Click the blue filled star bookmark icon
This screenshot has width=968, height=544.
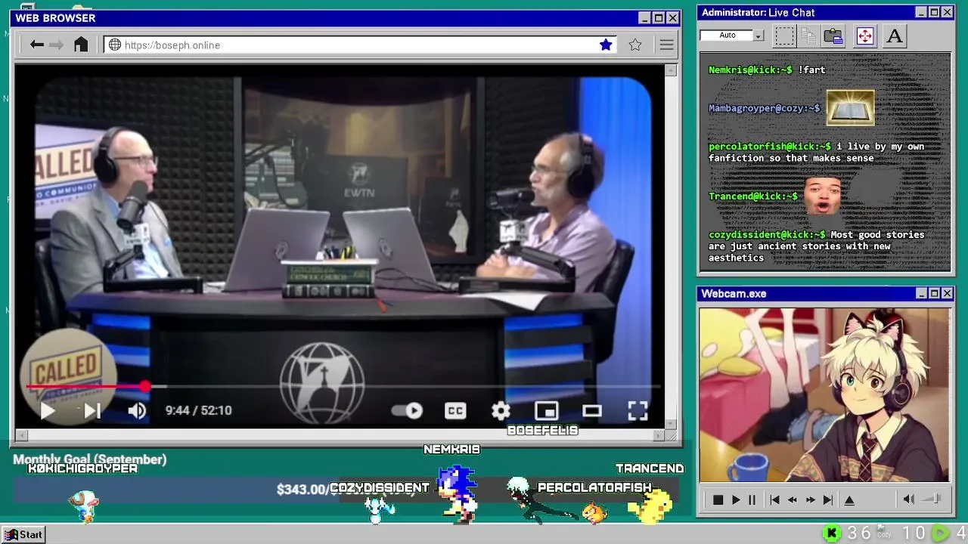click(x=606, y=45)
